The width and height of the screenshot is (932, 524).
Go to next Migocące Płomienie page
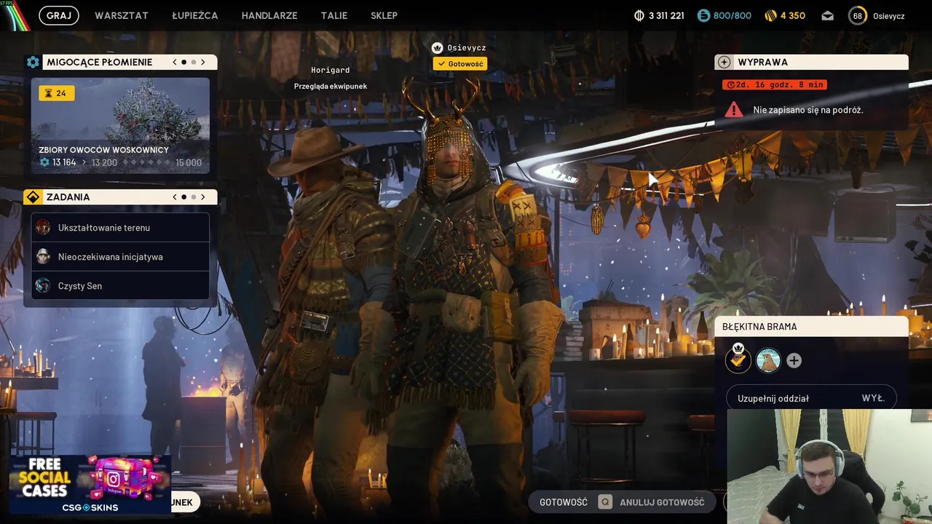(203, 62)
